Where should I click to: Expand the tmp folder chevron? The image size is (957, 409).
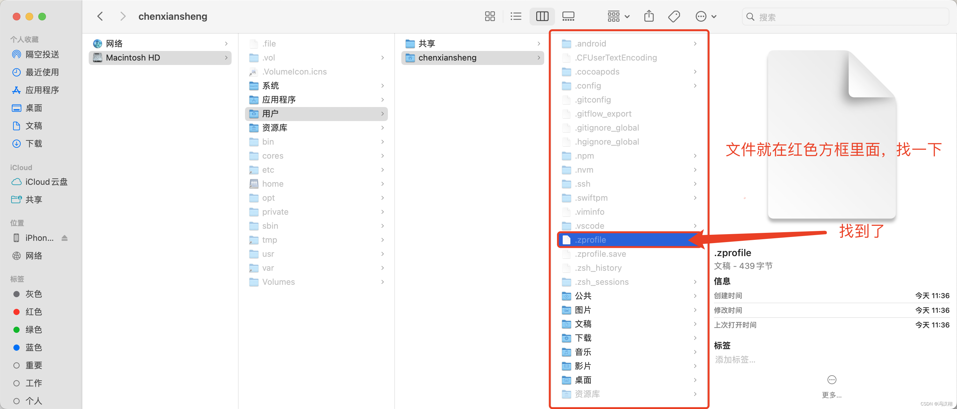382,240
